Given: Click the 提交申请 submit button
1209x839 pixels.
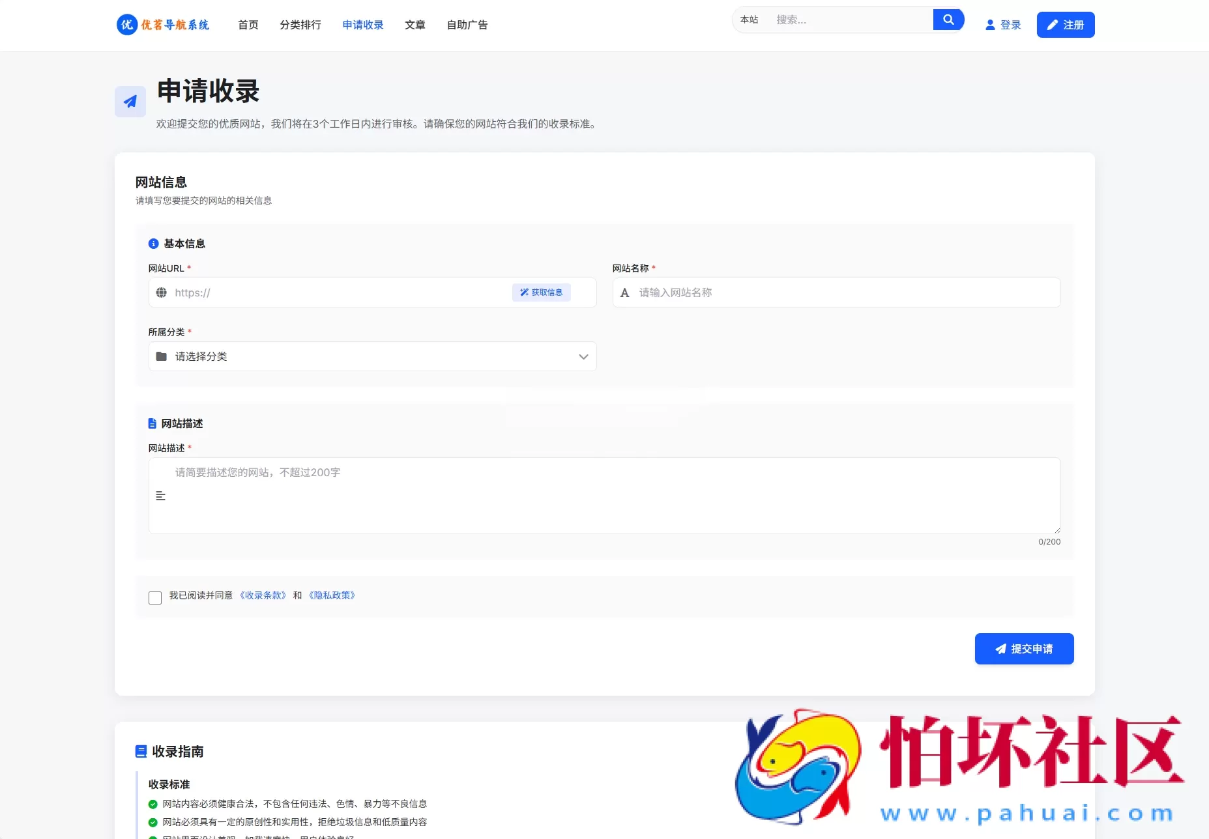Looking at the screenshot, I should click(1023, 648).
